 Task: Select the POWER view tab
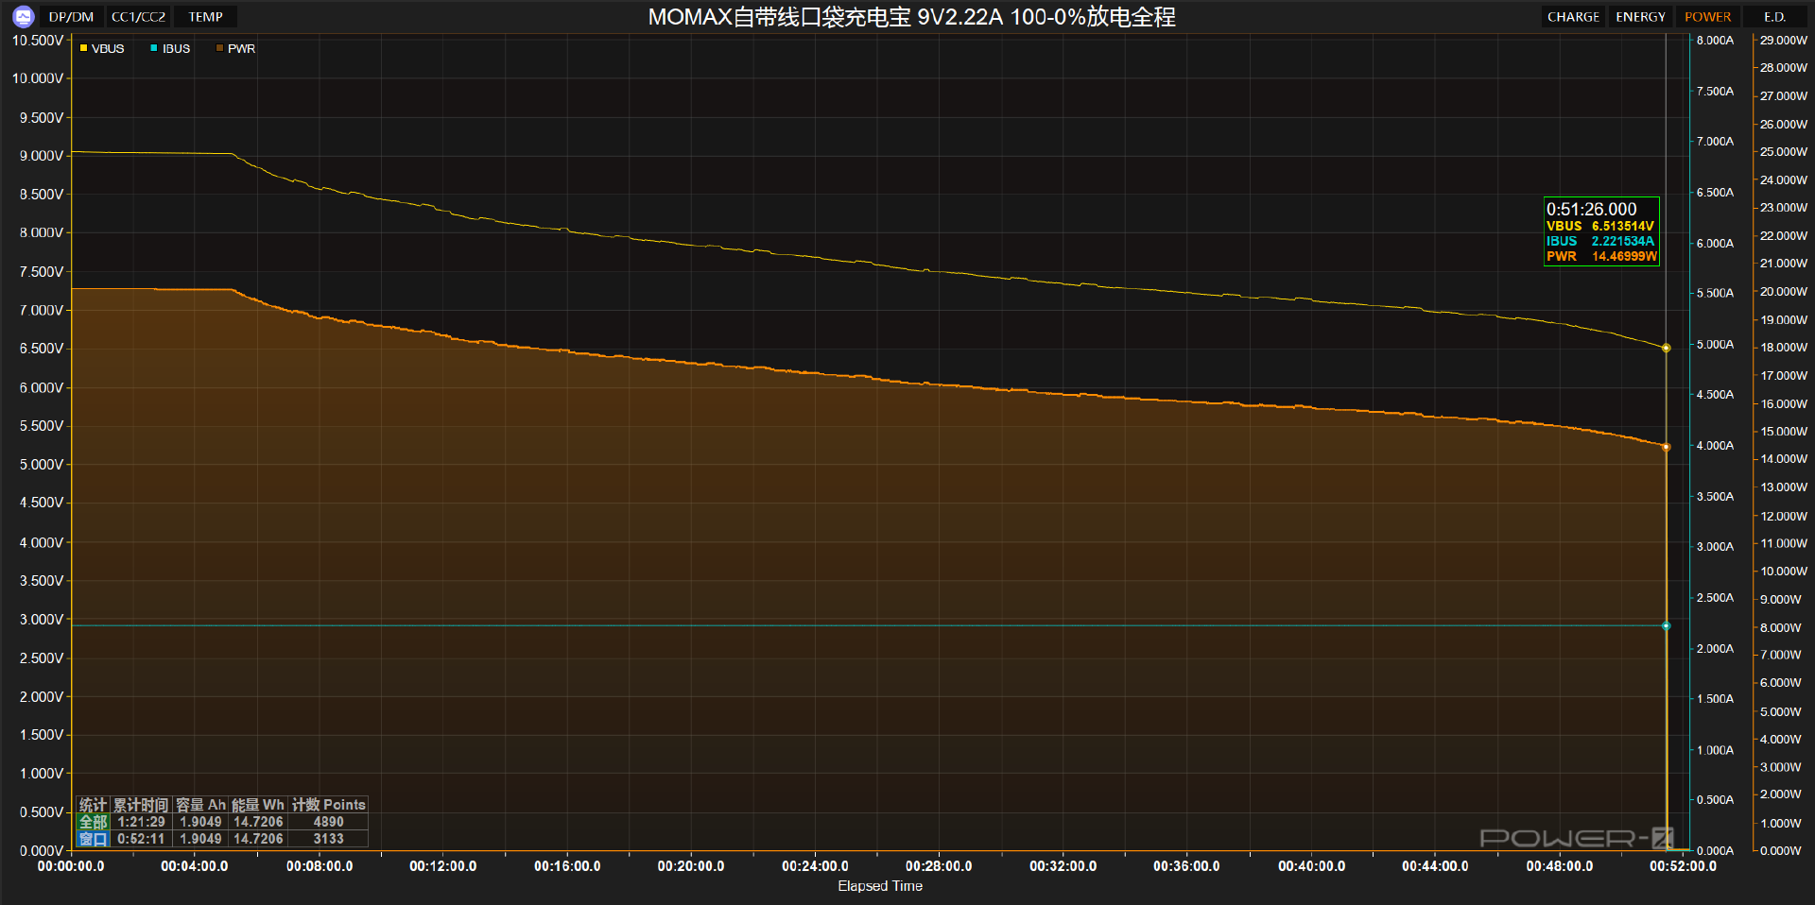[1707, 17]
